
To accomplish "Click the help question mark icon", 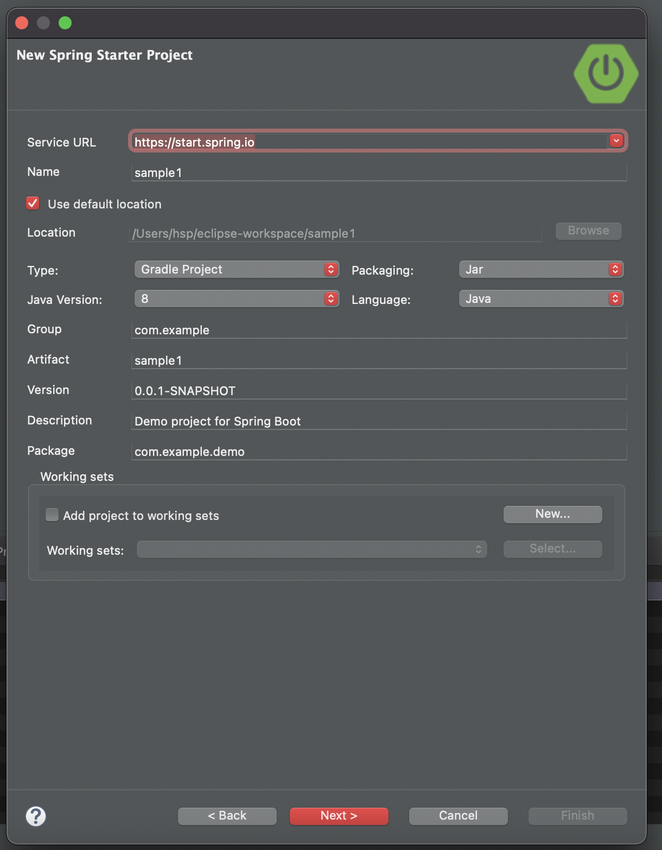I will (x=36, y=816).
